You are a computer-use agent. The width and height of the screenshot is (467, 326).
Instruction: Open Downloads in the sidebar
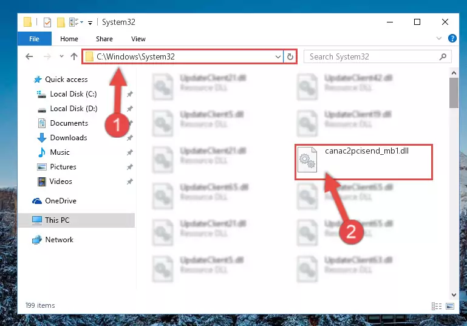pyautogui.click(x=69, y=138)
